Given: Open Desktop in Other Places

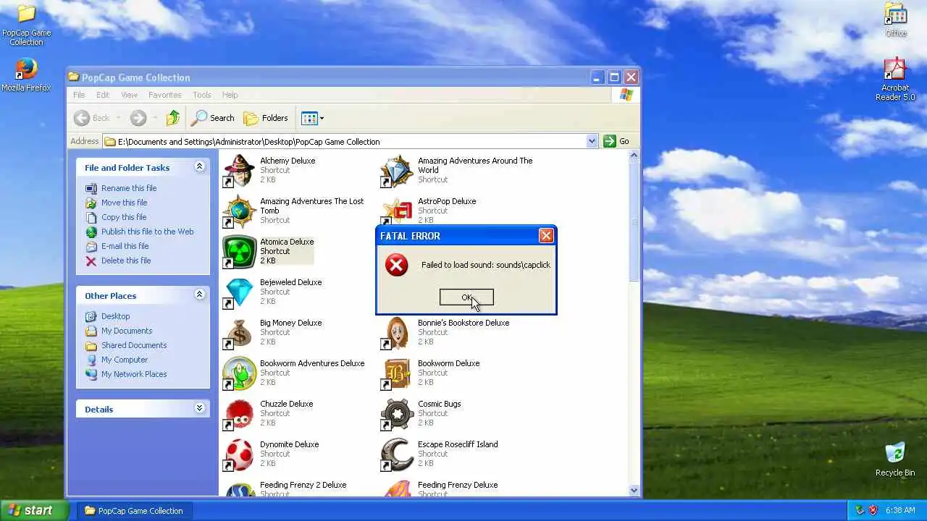Looking at the screenshot, I should tap(115, 316).
